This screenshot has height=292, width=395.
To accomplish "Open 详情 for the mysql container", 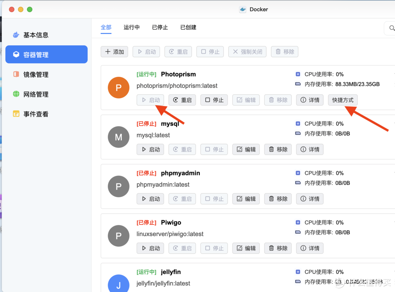I will pos(310,149).
